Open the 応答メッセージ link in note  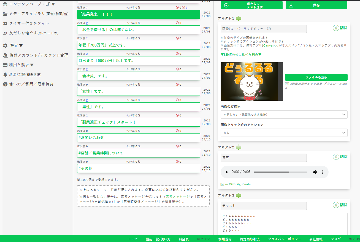tap(178, 197)
